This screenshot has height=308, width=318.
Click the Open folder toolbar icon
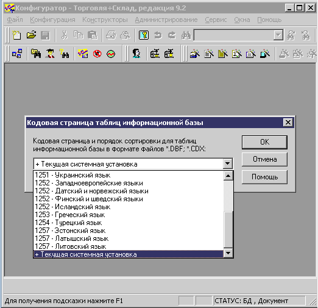click(x=31, y=35)
